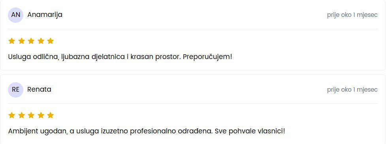Select the first star in Anamarija's rating
The width and height of the screenshot is (386, 144).
[x=12, y=41]
